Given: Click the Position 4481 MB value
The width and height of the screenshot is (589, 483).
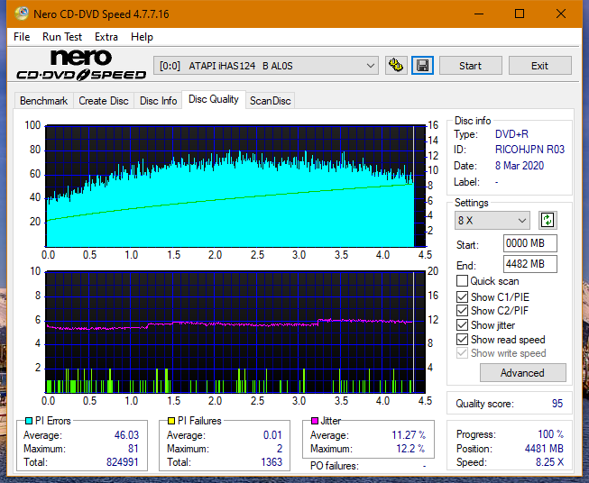Looking at the screenshot, I should (544, 449).
